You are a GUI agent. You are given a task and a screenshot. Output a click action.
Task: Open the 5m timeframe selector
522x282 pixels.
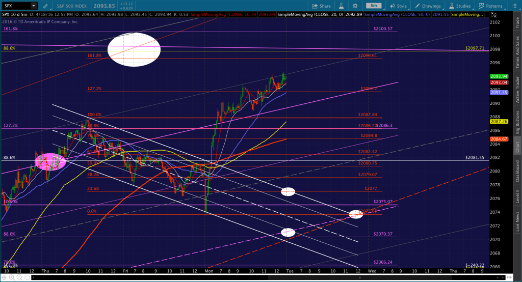(x=374, y=6)
